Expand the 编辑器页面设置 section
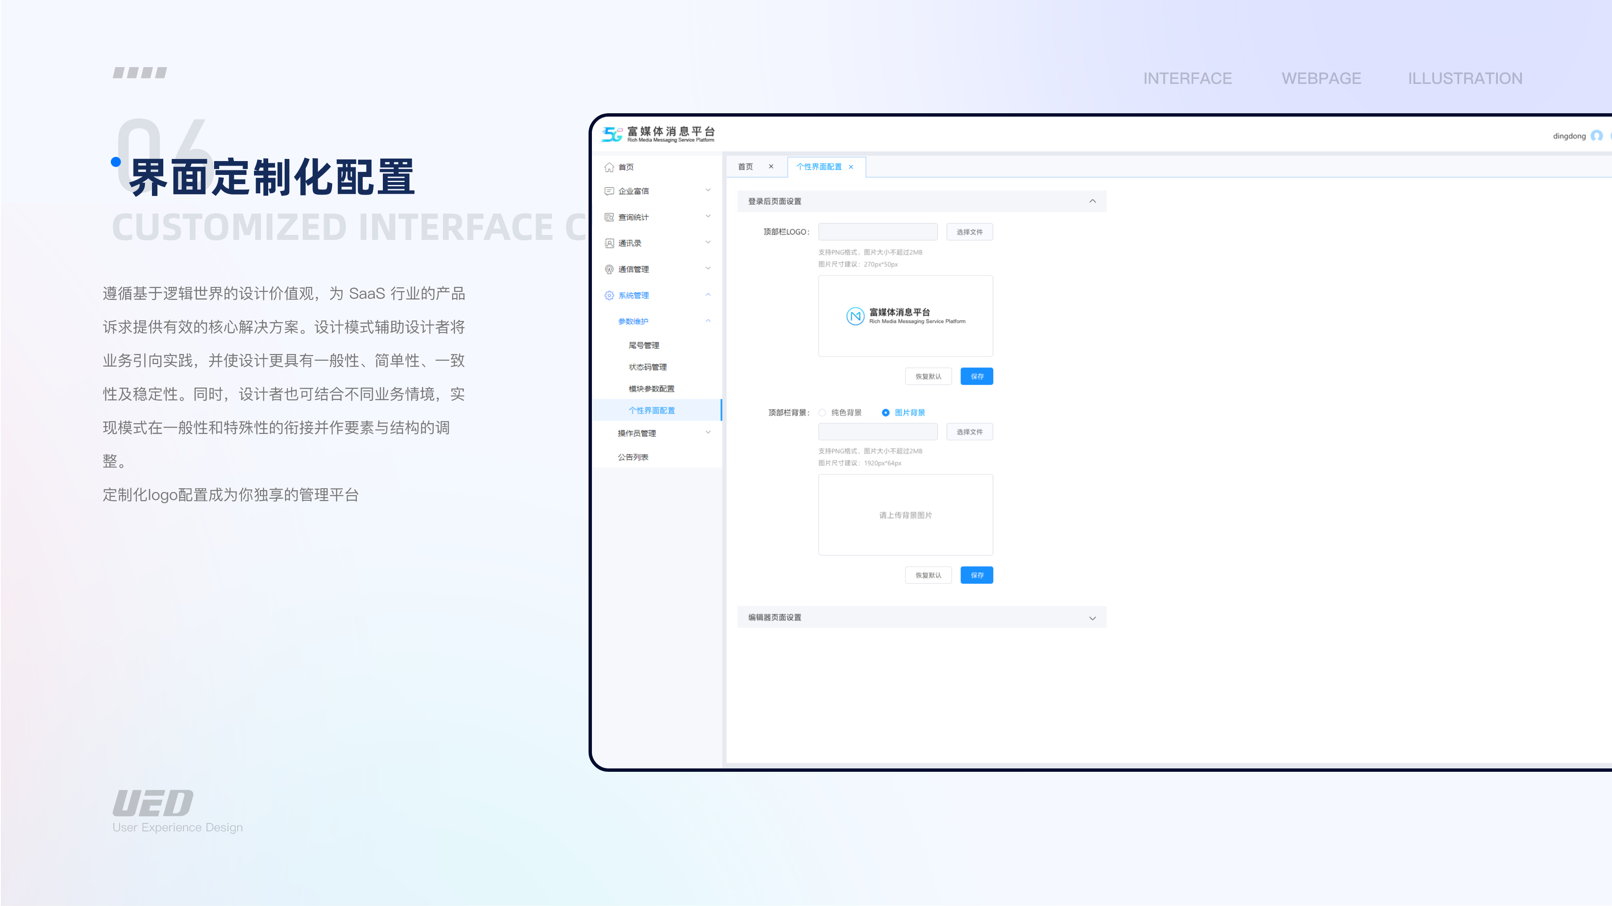 click(1093, 618)
